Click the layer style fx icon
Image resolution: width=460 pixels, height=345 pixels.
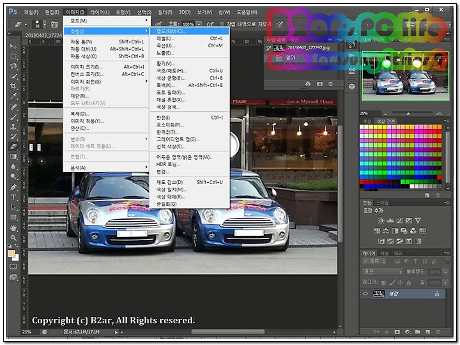point(387,332)
